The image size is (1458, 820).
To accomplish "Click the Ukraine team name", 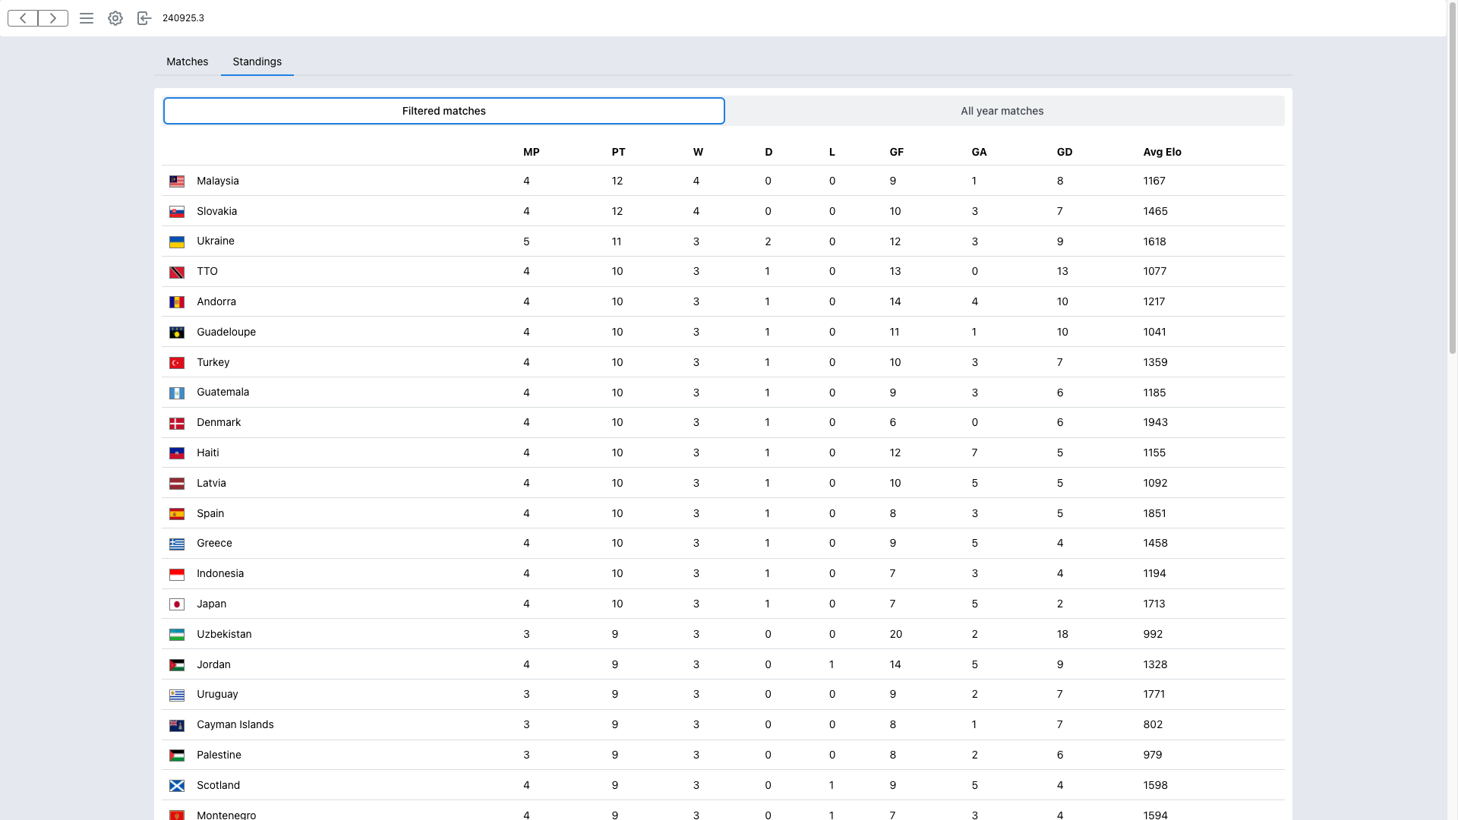I will [216, 241].
